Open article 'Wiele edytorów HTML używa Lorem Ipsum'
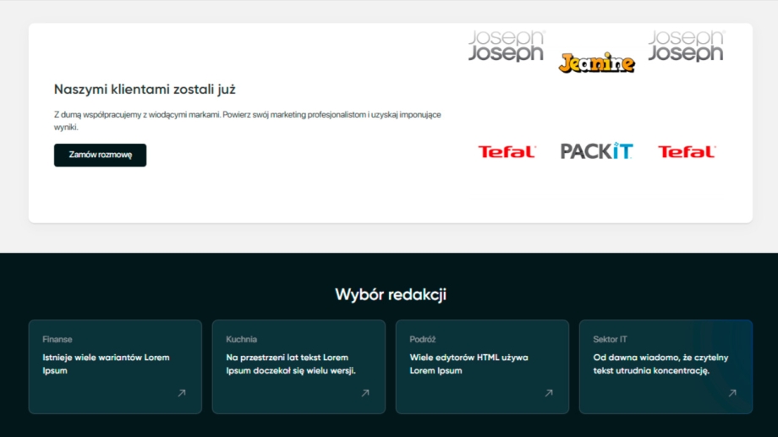The image size is (778, 437). pos(468,364)
